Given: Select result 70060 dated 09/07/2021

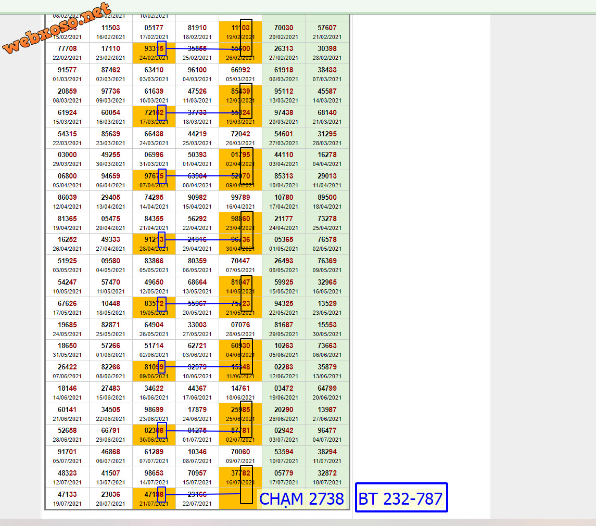Looking at the screenshot, I should click(240, 456).
